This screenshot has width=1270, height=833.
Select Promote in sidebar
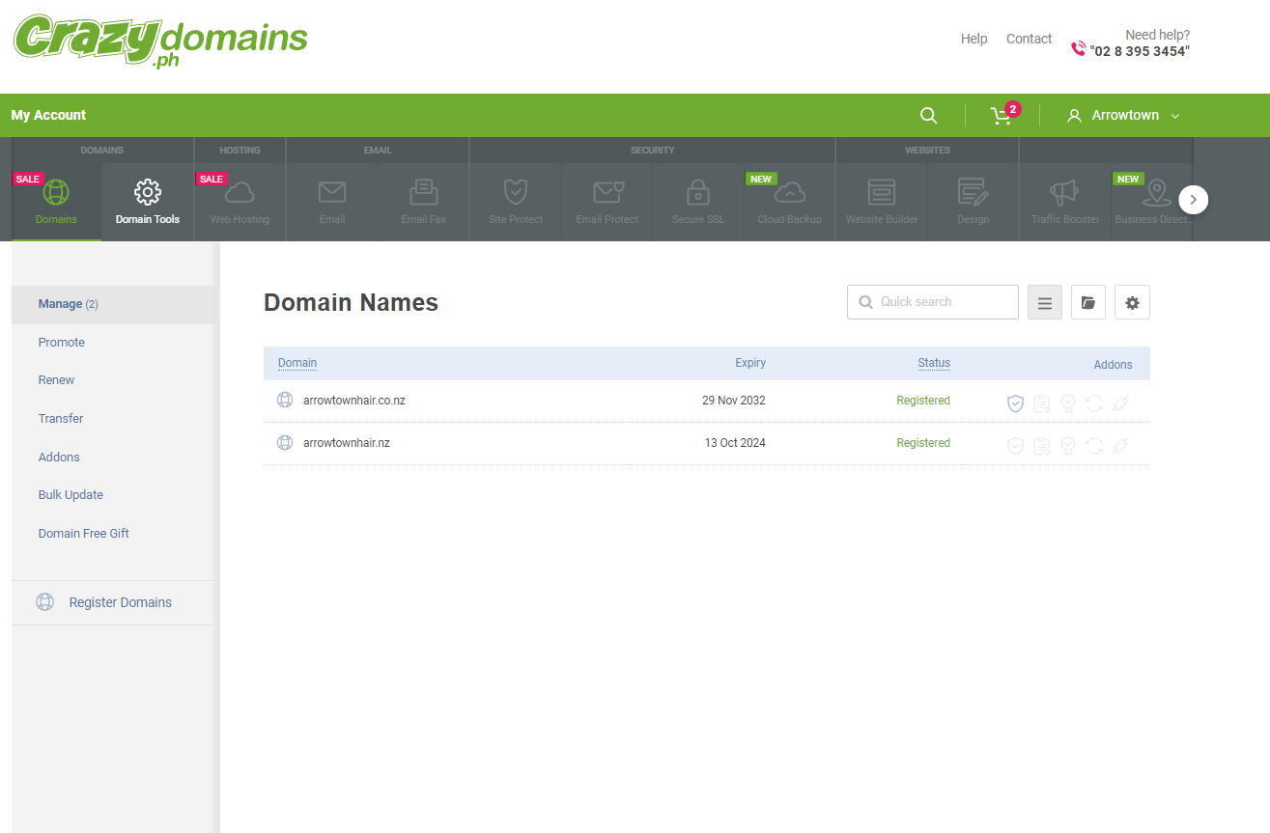click(x=62, y=343)
